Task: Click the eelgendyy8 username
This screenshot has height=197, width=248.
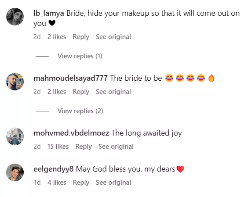Action: click(x=54, y=169)
